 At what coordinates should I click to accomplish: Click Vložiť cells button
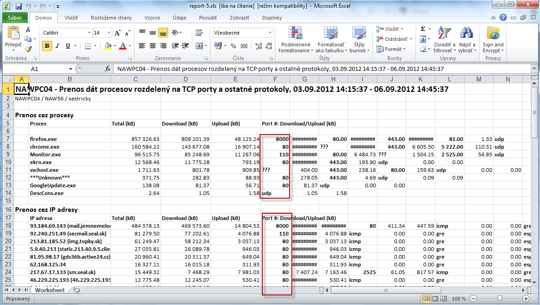tap(390, 29)
